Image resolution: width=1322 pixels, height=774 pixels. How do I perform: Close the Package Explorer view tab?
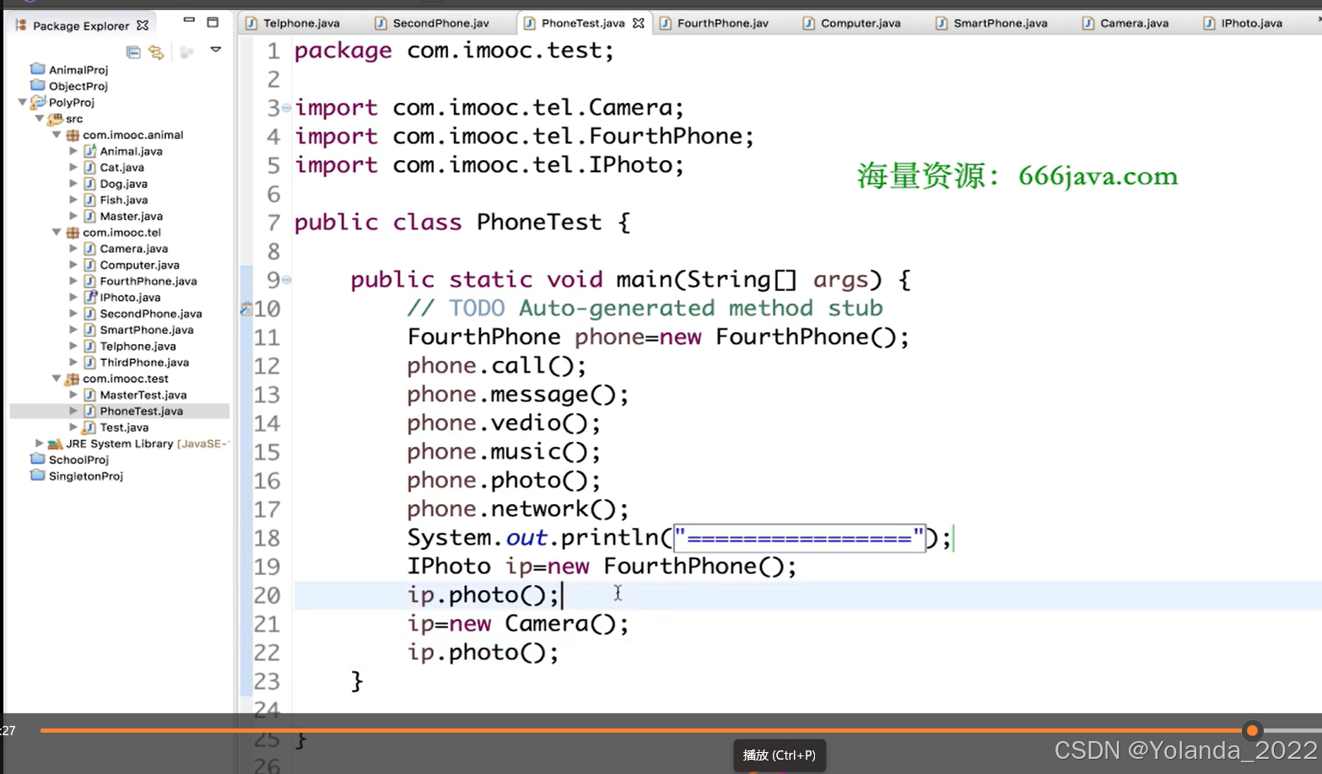coord(143,25)
